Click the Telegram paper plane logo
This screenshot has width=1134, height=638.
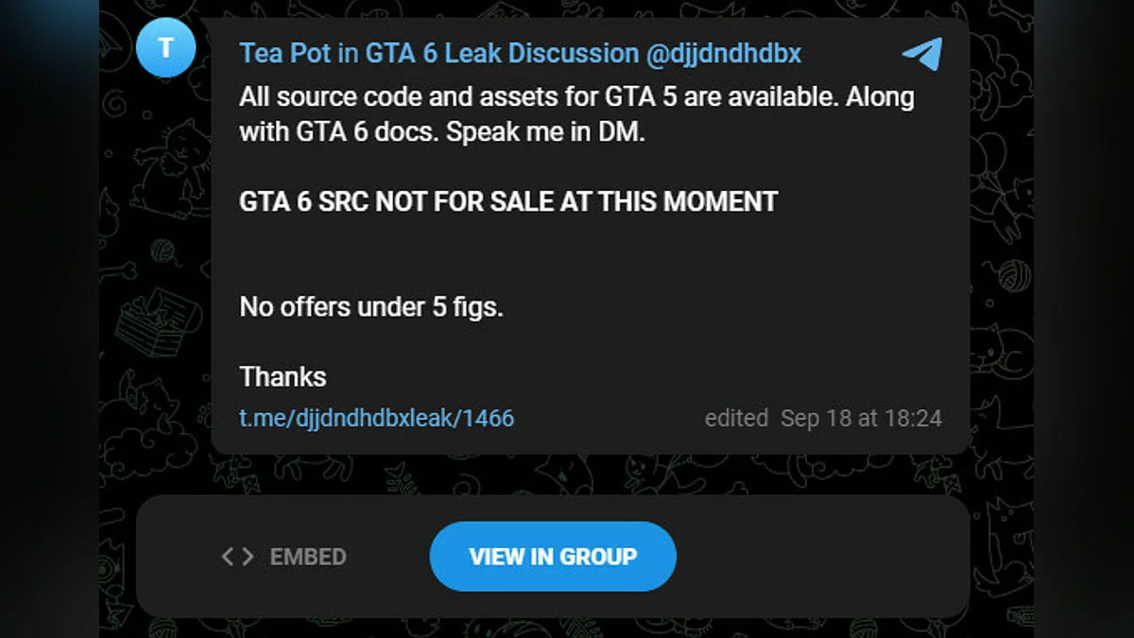921,53
